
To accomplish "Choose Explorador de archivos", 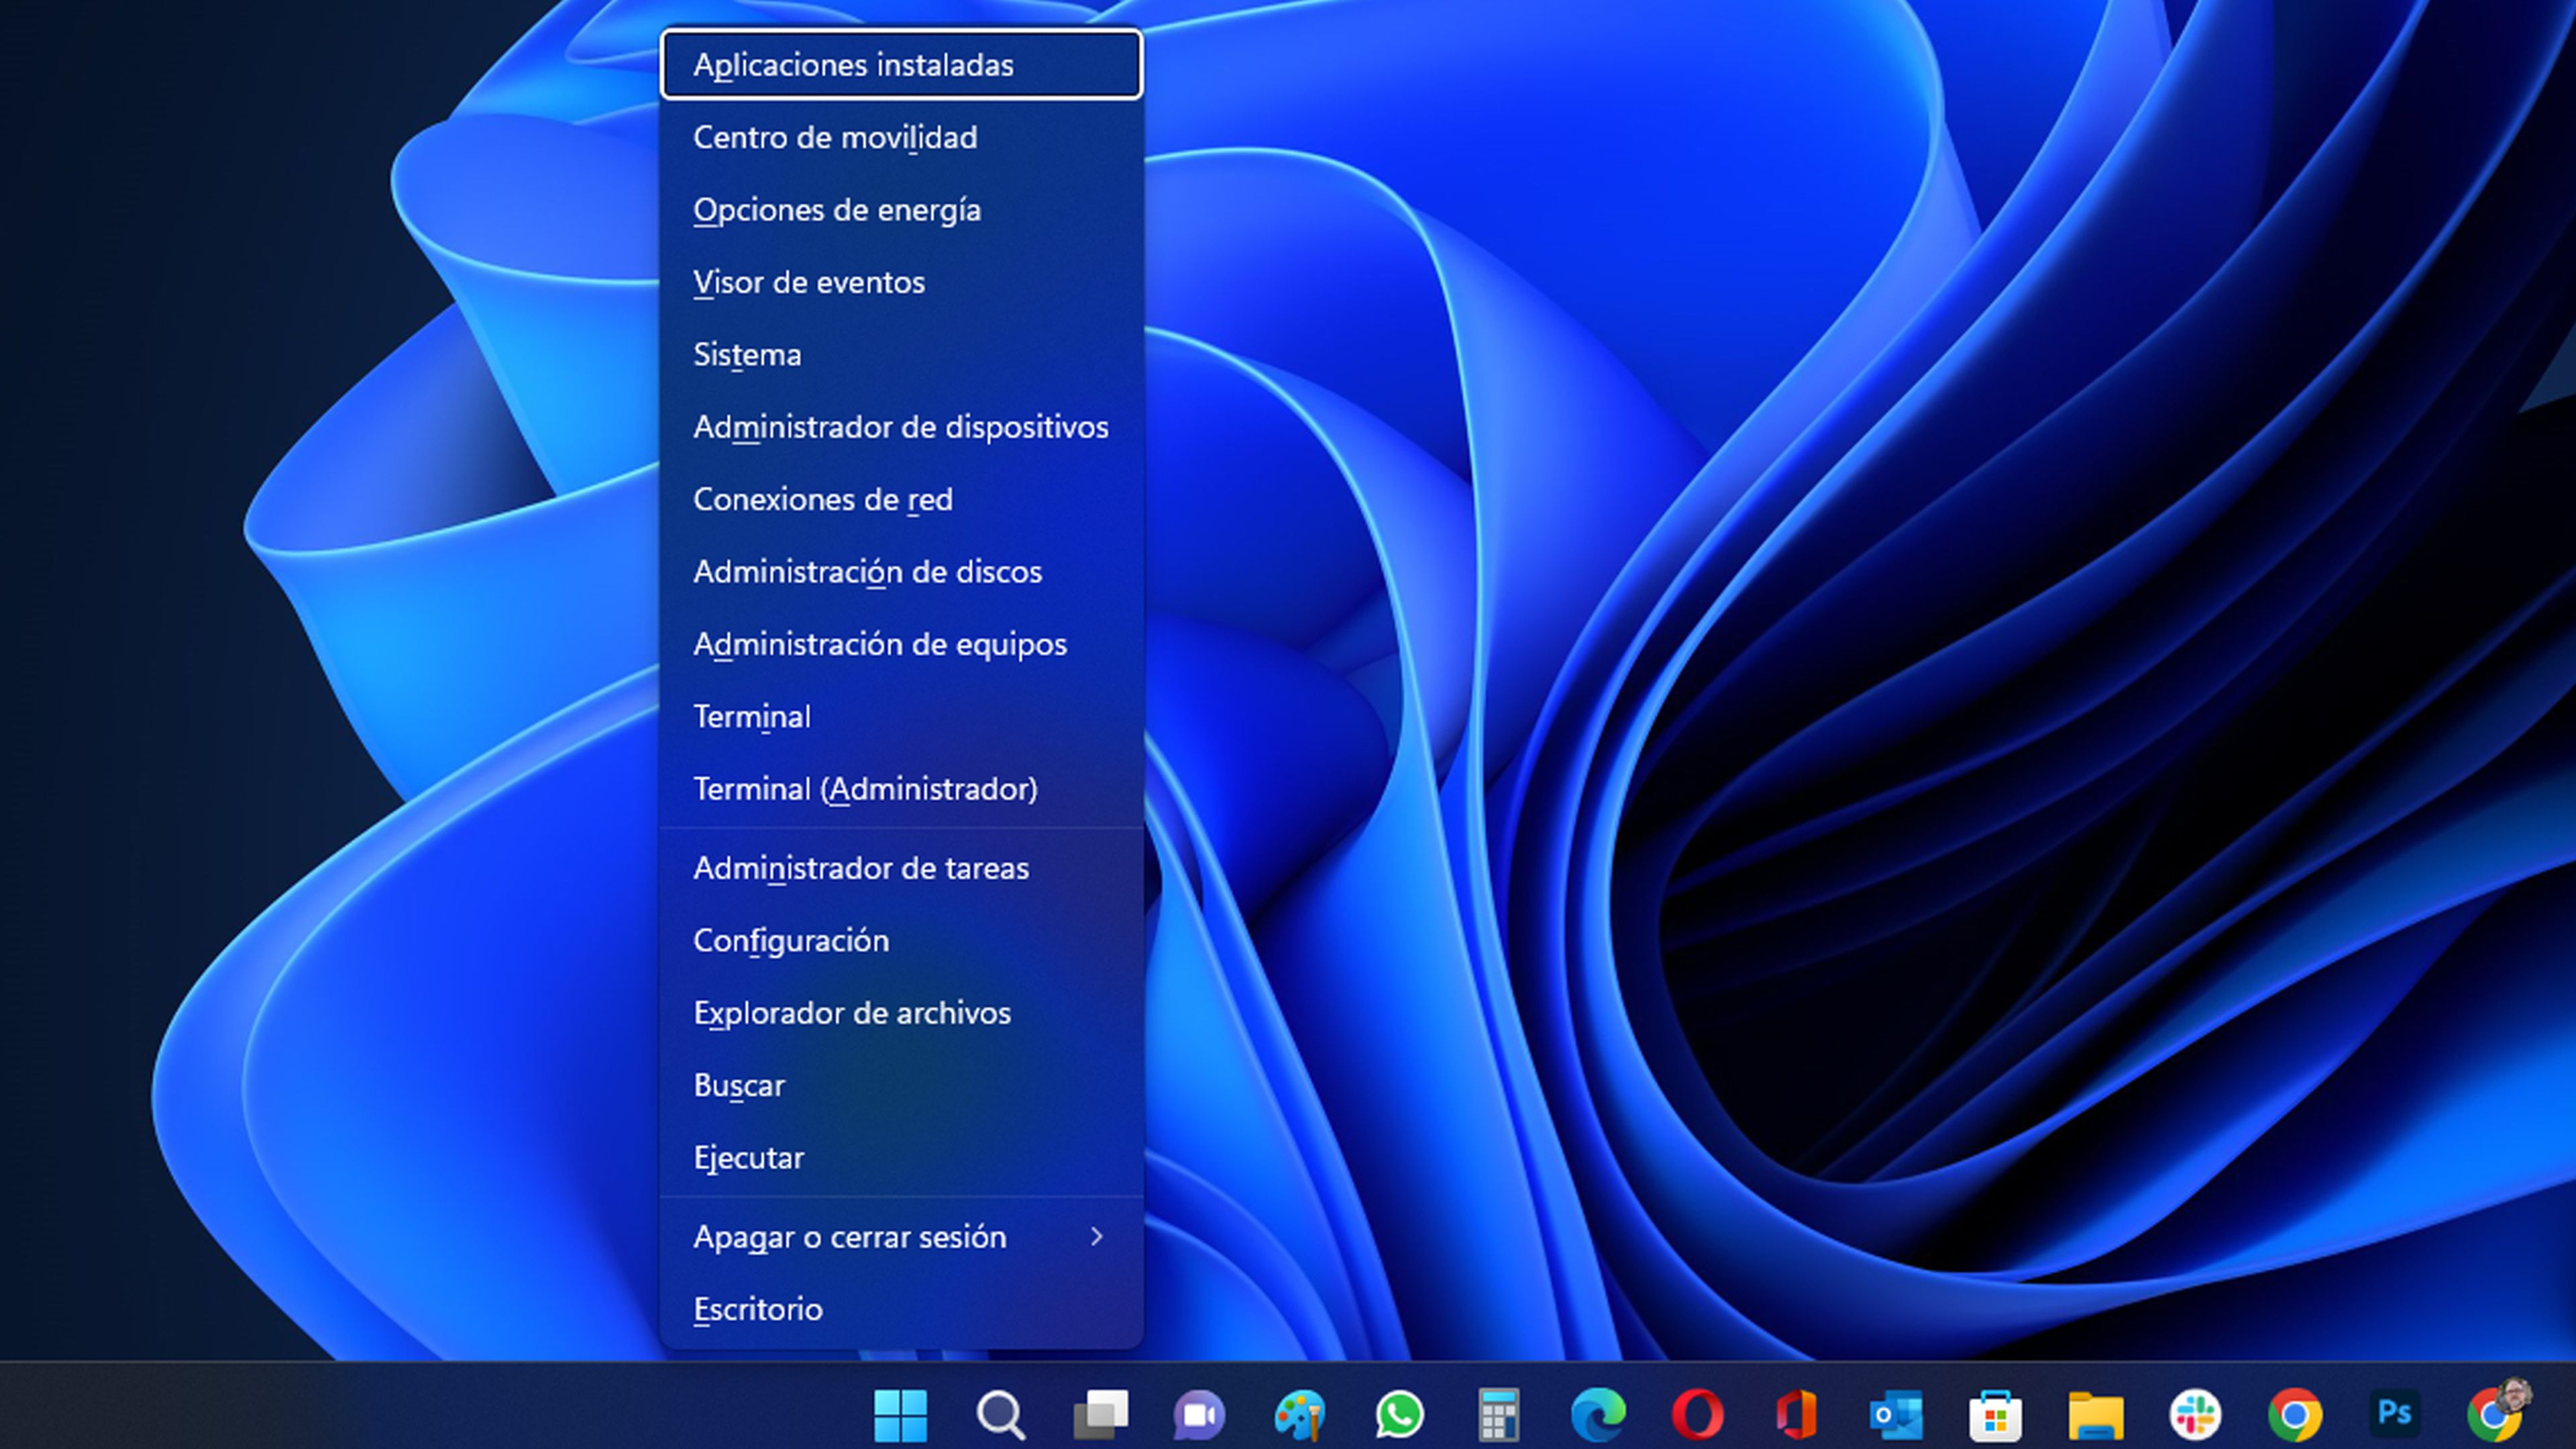I will point(901,1013).
